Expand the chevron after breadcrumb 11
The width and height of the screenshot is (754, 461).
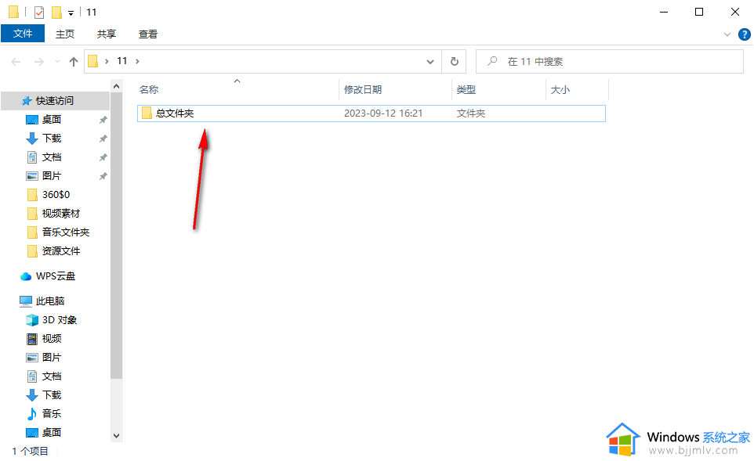tap(137, 61)
